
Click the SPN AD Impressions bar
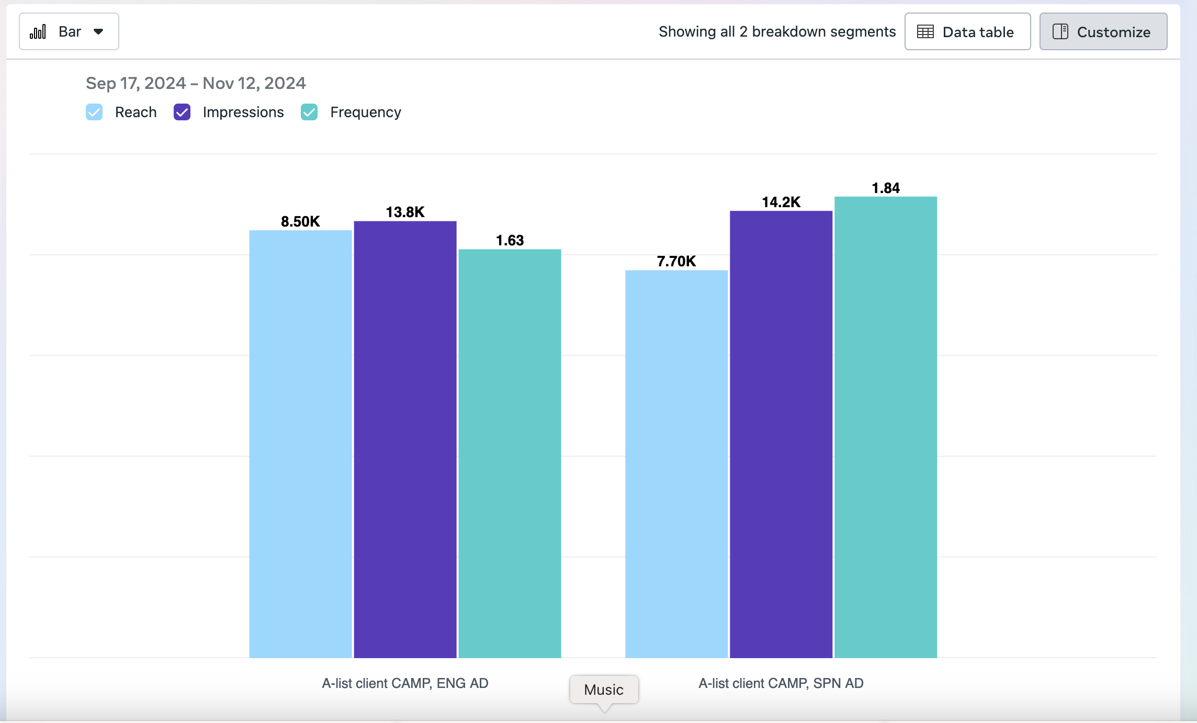781,434
